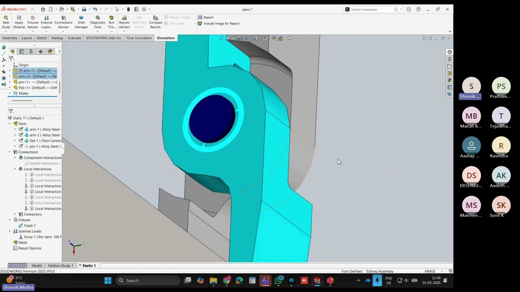Open the DimXpertManager crosshair tab icon

click(40, 52)
